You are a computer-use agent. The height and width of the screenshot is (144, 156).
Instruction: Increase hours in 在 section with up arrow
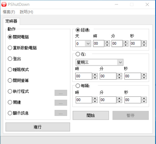click(x=95, y=75)
